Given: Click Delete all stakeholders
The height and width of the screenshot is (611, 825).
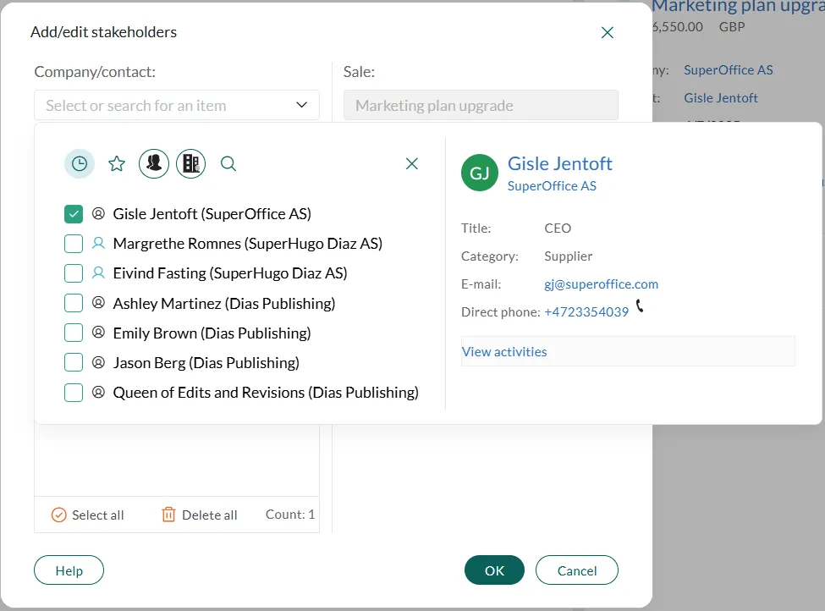Looking at the screenshot, I should [x=200, y=515].
